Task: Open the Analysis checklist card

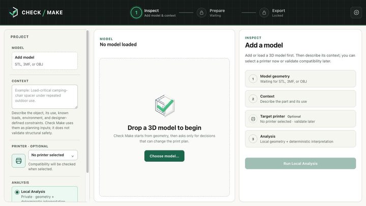Action: coord(300,139)
